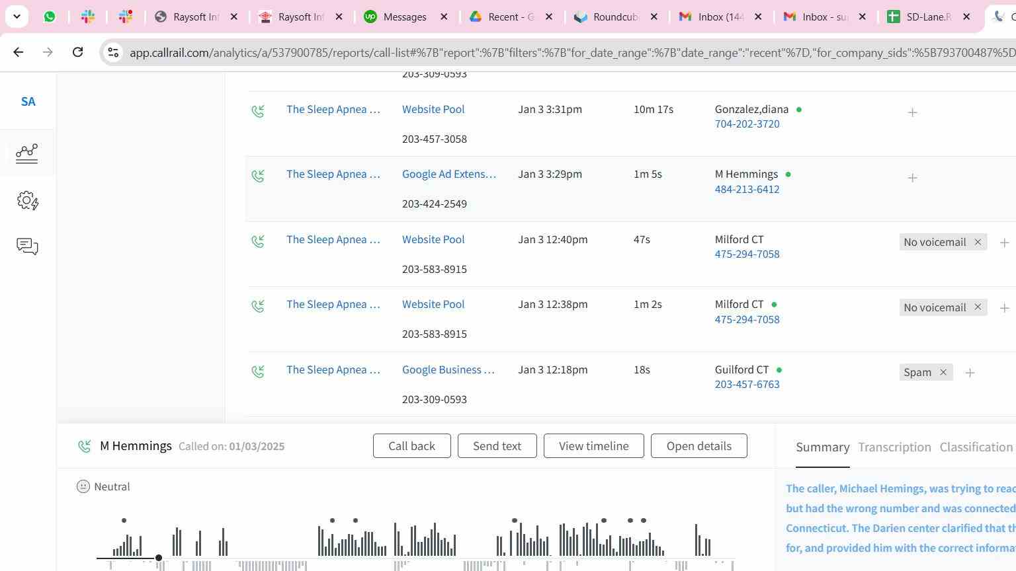Move the audio playhead handle on waveform

pyautogui.click(x=159, y=558)
